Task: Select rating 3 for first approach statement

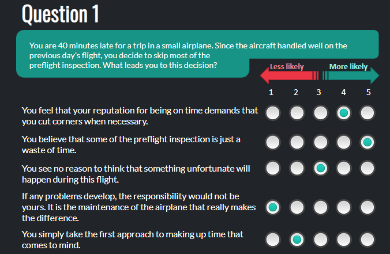Action: tap(321, 240)
